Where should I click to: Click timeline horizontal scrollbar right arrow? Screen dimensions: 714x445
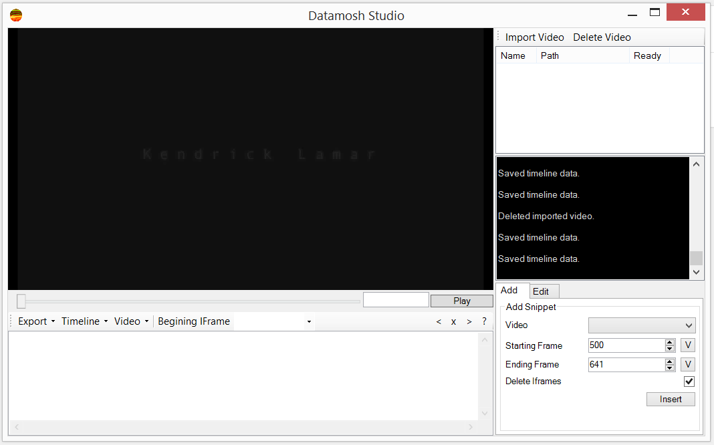471,427
